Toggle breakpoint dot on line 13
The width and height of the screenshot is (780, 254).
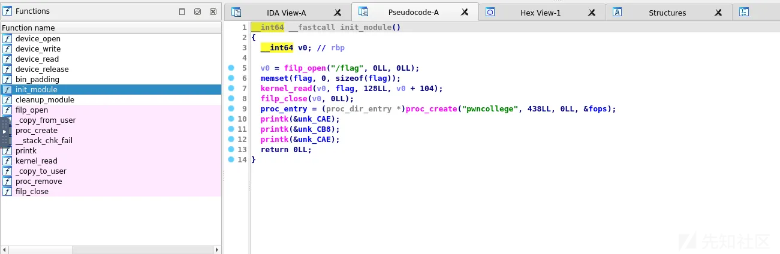(x=231, y=150)
